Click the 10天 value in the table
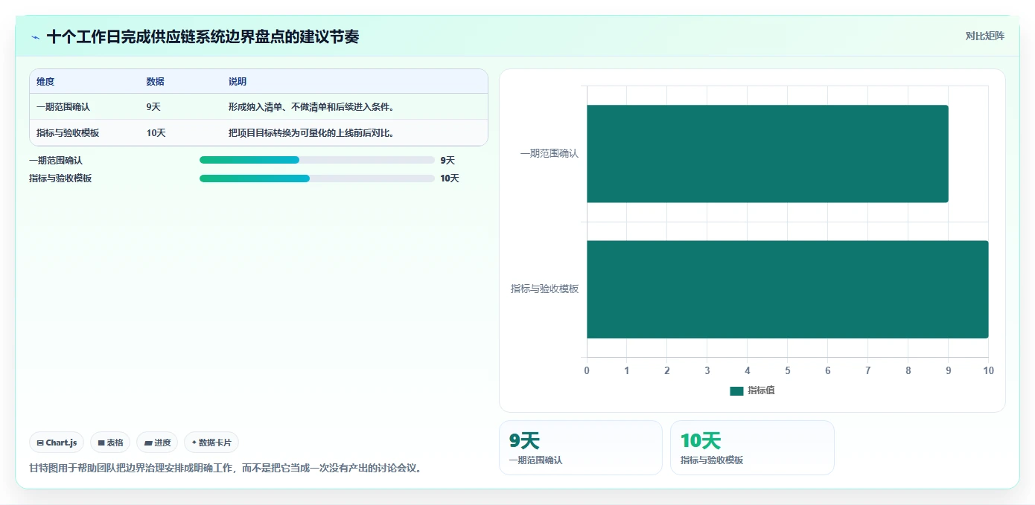 pyautogui.click(x=156, y=133)
